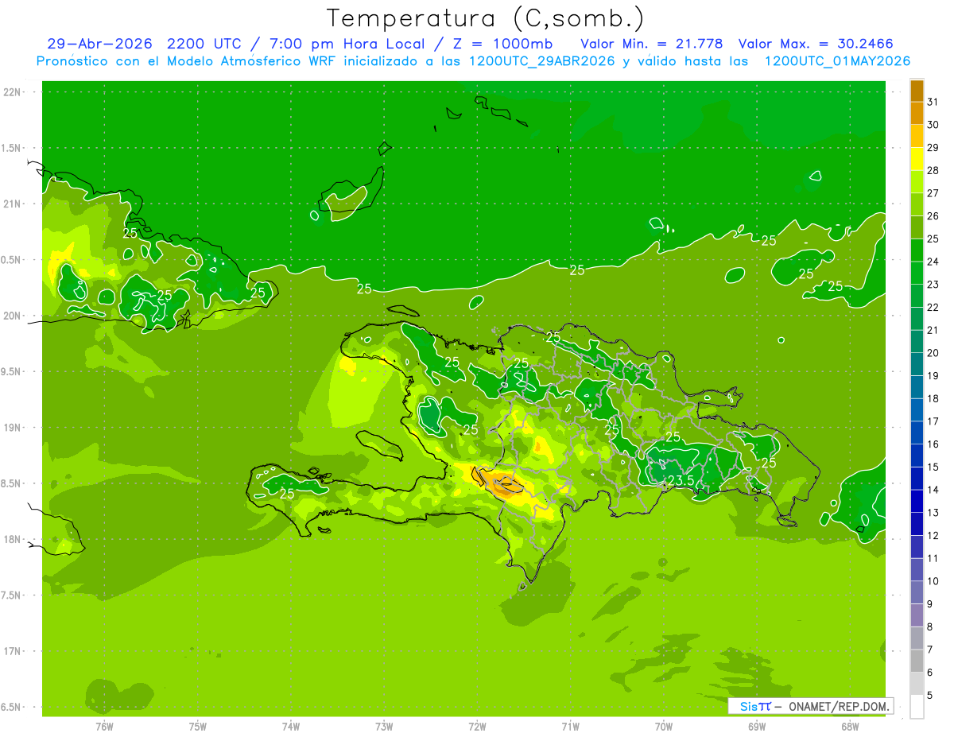The height and width of the screenshot is (737, 954).
Task: Click the 22N latitude axis label
Action: [x=12, y=92]
